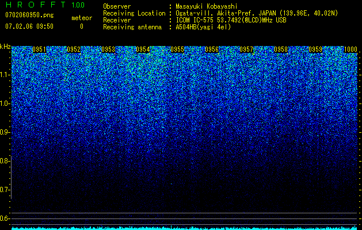Click the 0.9 frequency axis label
The image size is (362, 230).
(x=5, y=132)
